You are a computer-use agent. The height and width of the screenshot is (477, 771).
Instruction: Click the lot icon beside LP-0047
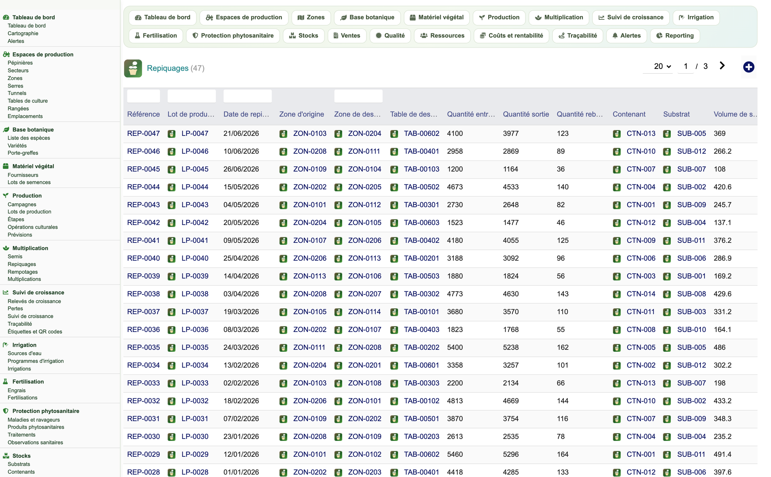coord(172,134)
